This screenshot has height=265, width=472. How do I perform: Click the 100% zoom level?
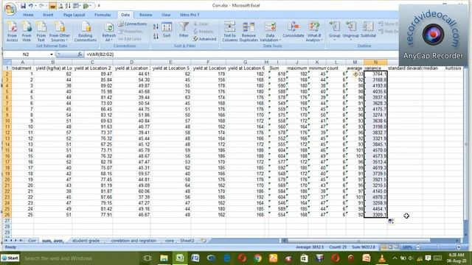pyautogui.click(x=407, y=247)
